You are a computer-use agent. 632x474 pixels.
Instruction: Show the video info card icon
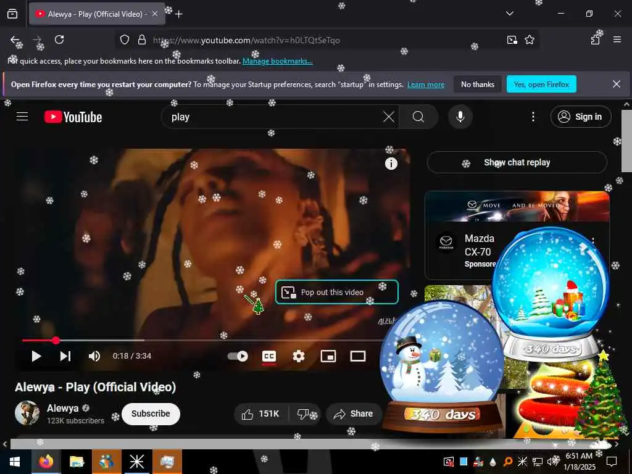pyautogui.click(x=391, y=163)
